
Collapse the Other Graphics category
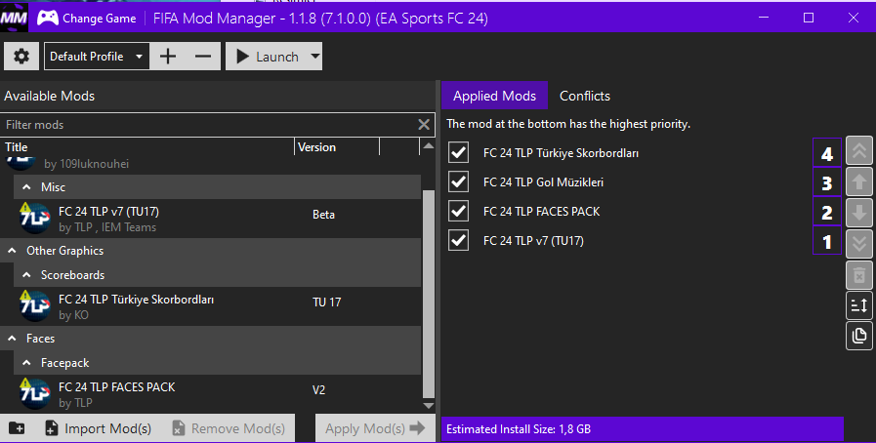click(12, 251)
